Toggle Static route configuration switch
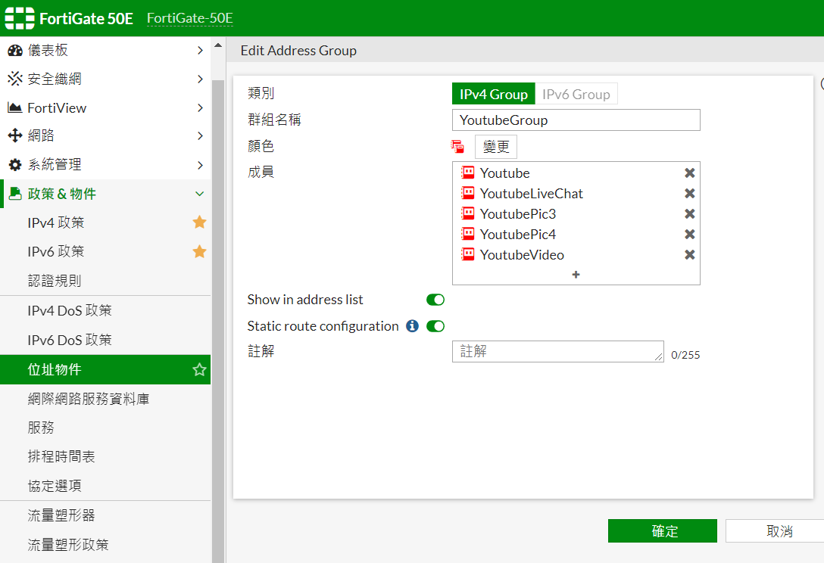This screenshot has height=563, width=824. coord(435,326)
